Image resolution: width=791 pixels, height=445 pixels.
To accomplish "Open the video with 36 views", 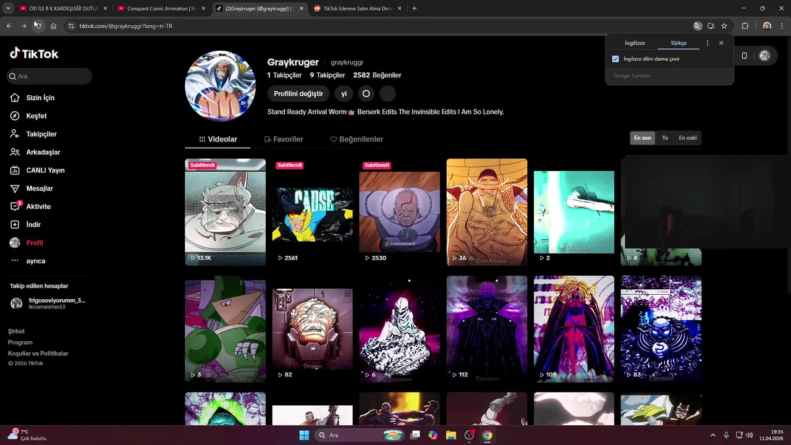I will (487, 212).
